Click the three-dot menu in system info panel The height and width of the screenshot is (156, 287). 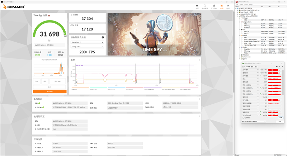point(199,98)
